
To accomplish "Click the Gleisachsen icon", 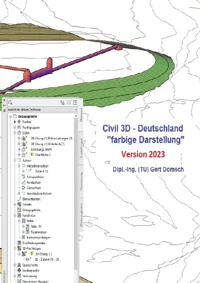I will coord(23,188).
